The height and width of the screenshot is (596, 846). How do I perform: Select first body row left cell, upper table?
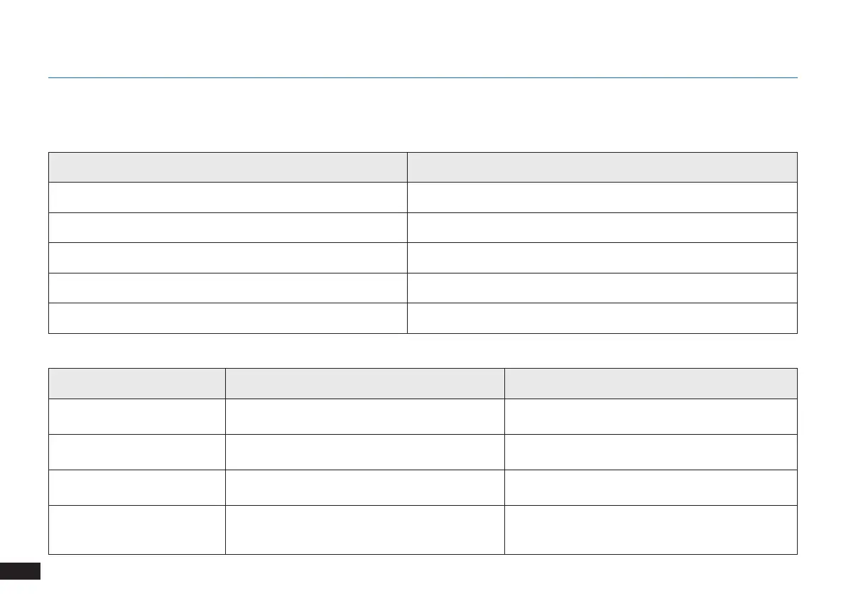click(227, 197)
